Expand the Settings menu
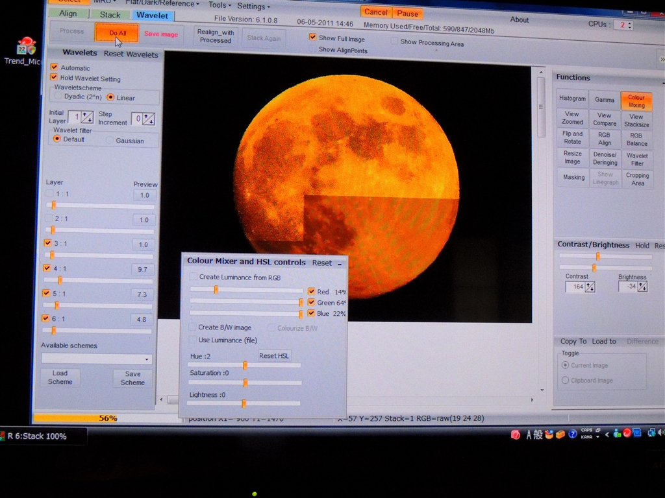 pyautogui.click(x=253, y=6)
